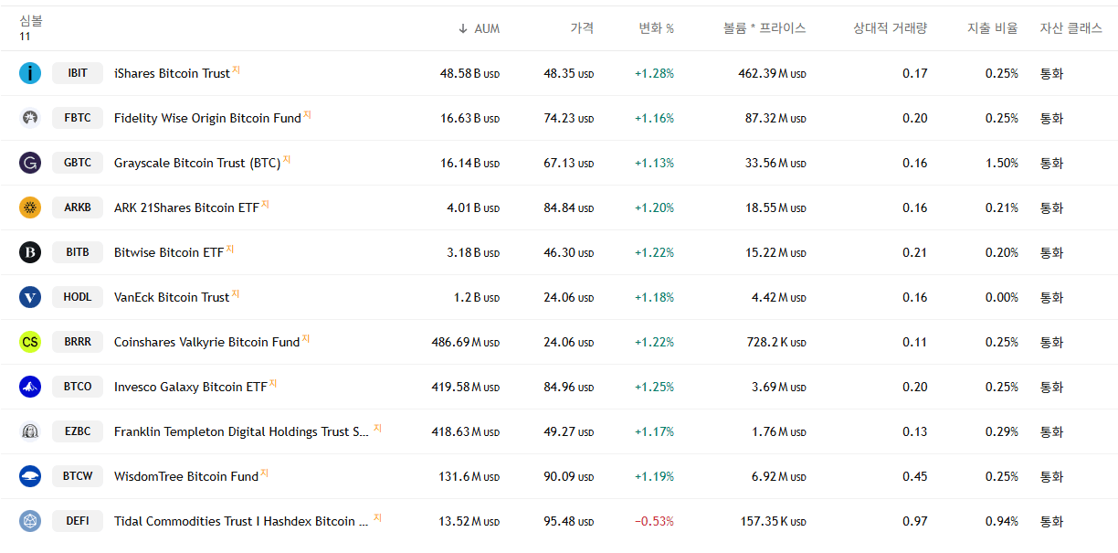This screenshot has width=1118, height=553.
Task: Click the 95.48 USD price cell
Action: (x=568, y=521)
